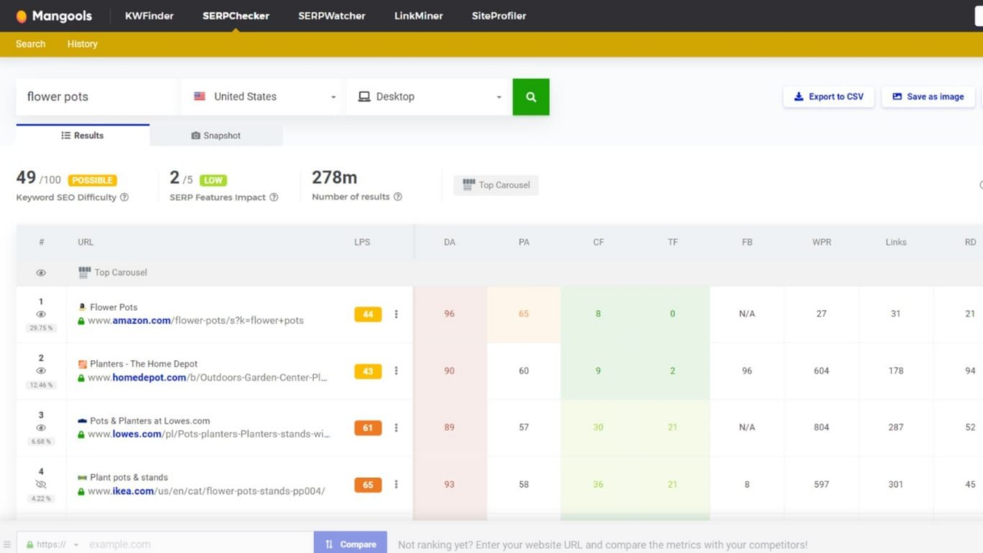Click the DA value 96 for amazon.com
Screen dimensions: 983x553
coord(449,314)
